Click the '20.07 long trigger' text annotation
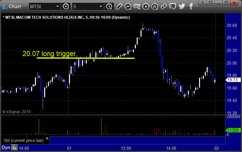Image resolution: width=242 pixels, height=152 pixels. [49, 54]
